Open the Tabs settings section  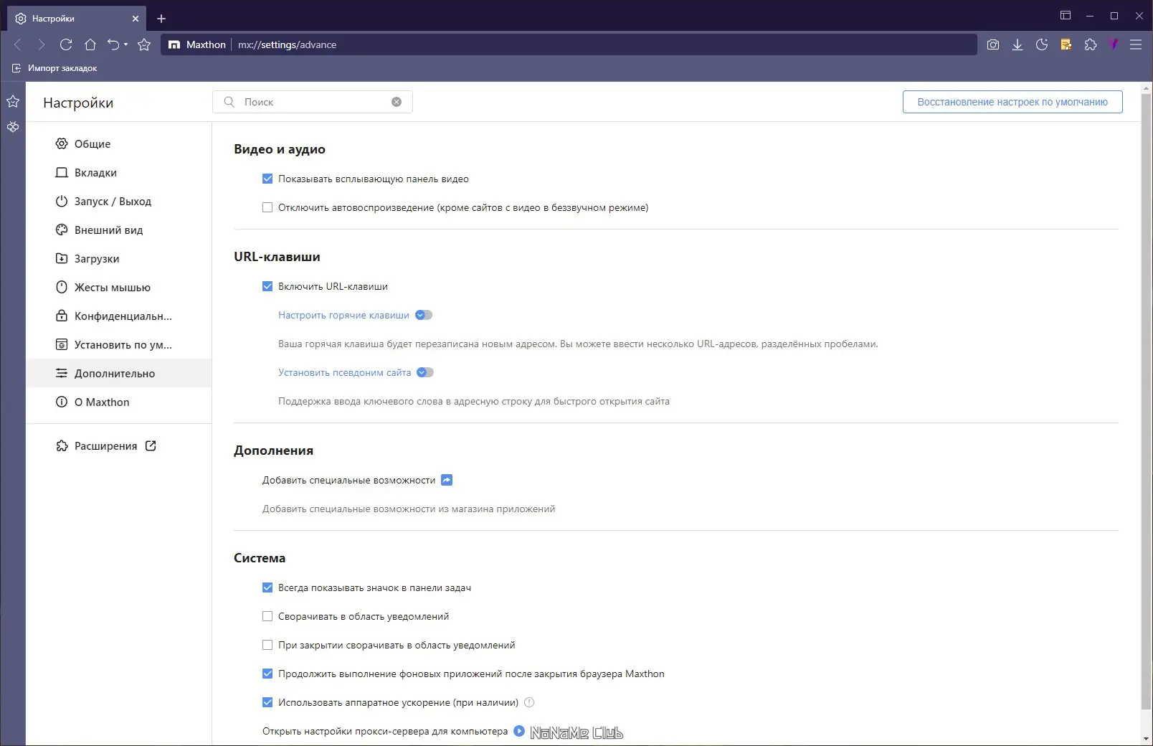[119, 172]
